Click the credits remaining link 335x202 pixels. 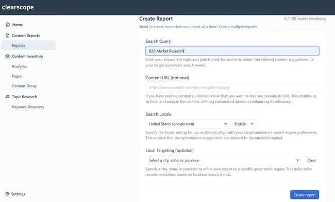pyautogui.click(x=305, y=19)
